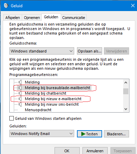Toggle Geluid van Windows starten afspelen checkbox
Screen dimensions: 137x154
[11, 118]
